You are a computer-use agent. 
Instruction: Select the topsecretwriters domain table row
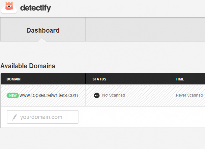tap(103, 95)
